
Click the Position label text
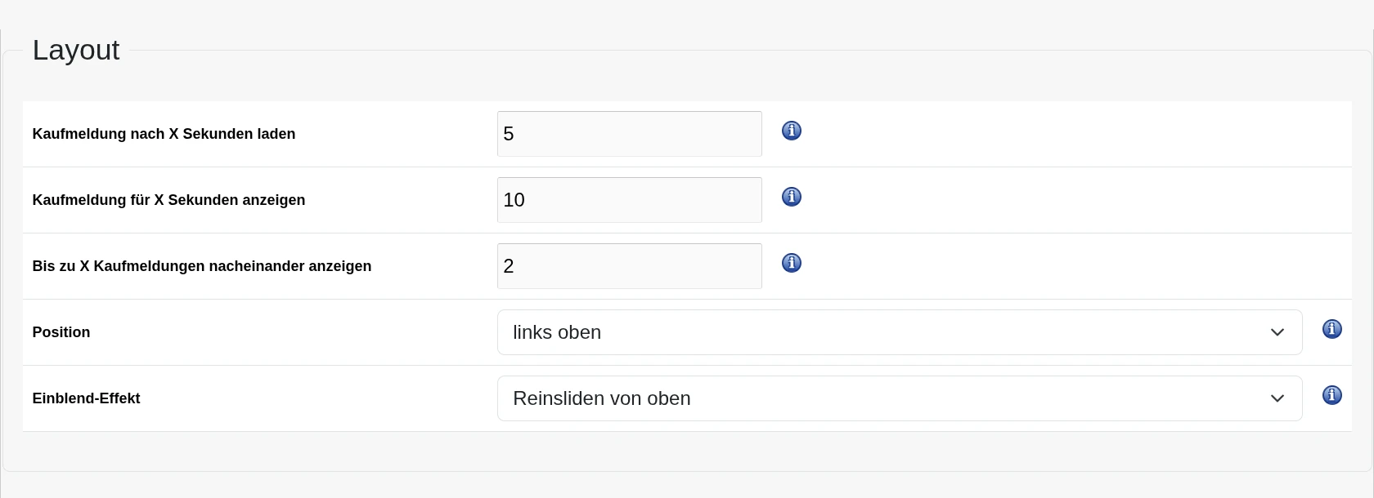click(61, 332)
